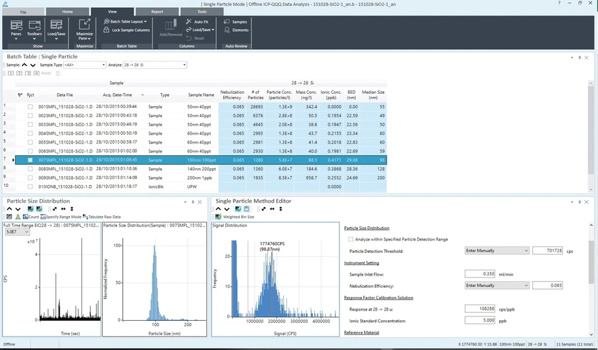Open Particle Size Distribution pane options arrow
Screen dimensions: 598x350
186,202
